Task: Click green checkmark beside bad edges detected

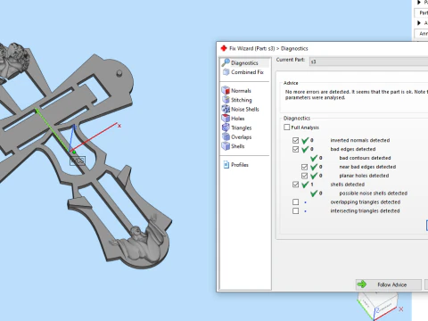Action: (x=305, y=149)
